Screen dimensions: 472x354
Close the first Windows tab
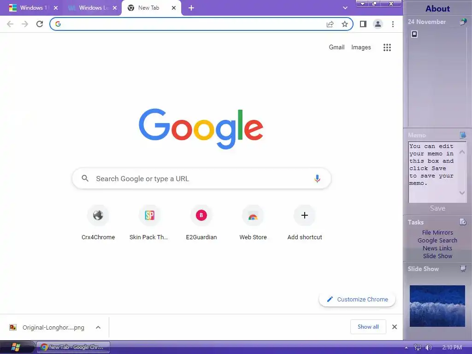[56, 8]
